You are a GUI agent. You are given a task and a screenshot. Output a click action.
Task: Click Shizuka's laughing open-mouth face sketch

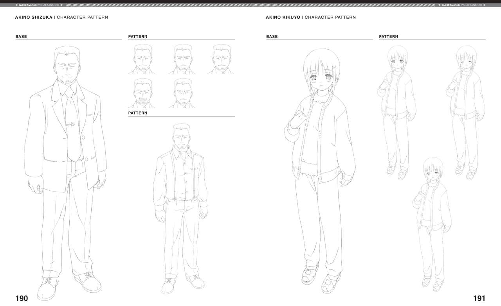[x=142, y=93]
